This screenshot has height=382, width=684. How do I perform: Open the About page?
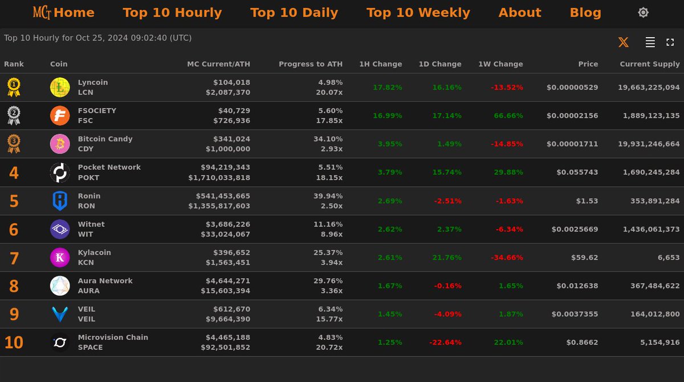[520, 13]
